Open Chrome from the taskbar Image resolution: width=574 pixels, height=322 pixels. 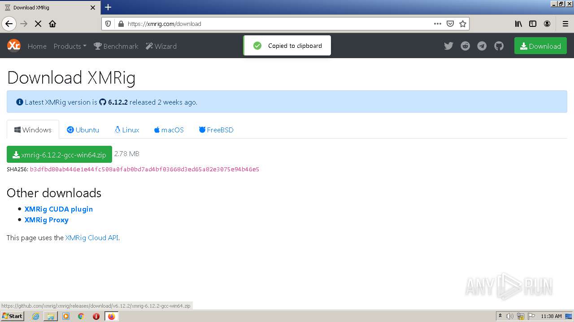(81, 316)
